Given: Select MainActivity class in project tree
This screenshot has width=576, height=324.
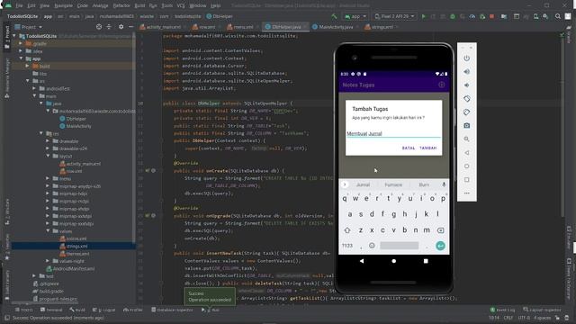Looking at the screenshot, I should pyautogui.click(x=76, y=126).
